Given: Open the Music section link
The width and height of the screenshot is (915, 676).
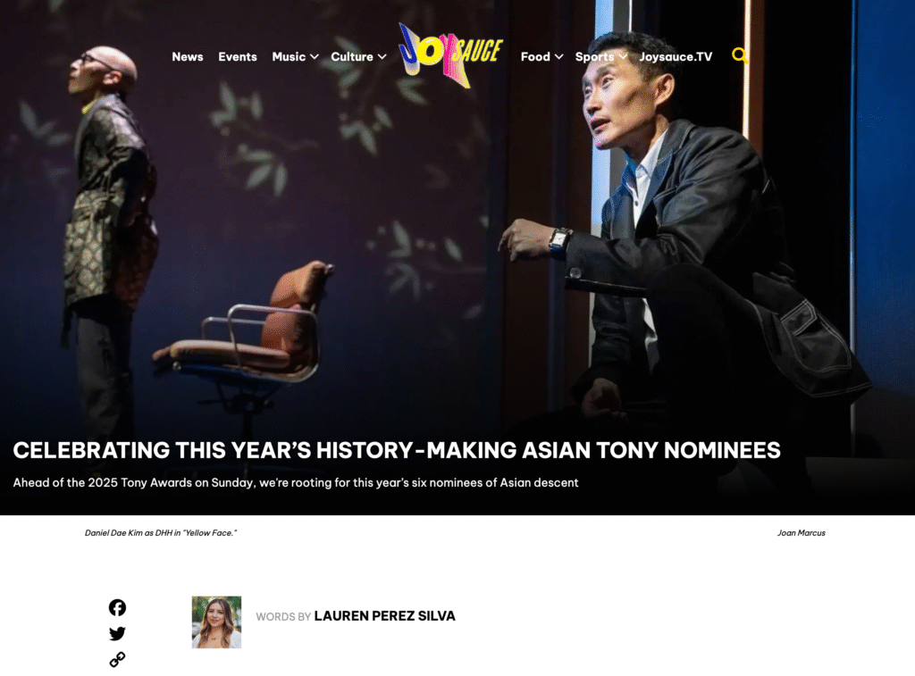Looking at the screenshot, I should (x=289, y=56).
